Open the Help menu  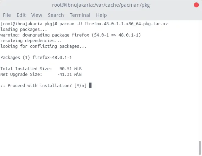pyautogui.click(x=101, y=15)
